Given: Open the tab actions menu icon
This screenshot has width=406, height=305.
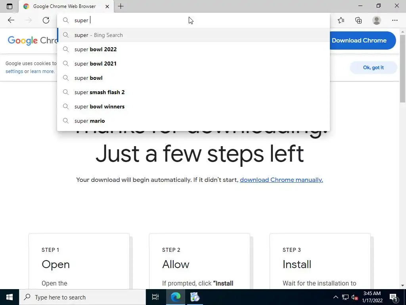Looking at the screenshot, I should pyautogui.click(x=10, y=6).
